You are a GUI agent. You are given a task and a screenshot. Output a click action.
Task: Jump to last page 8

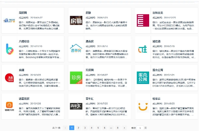pos(118,128)
